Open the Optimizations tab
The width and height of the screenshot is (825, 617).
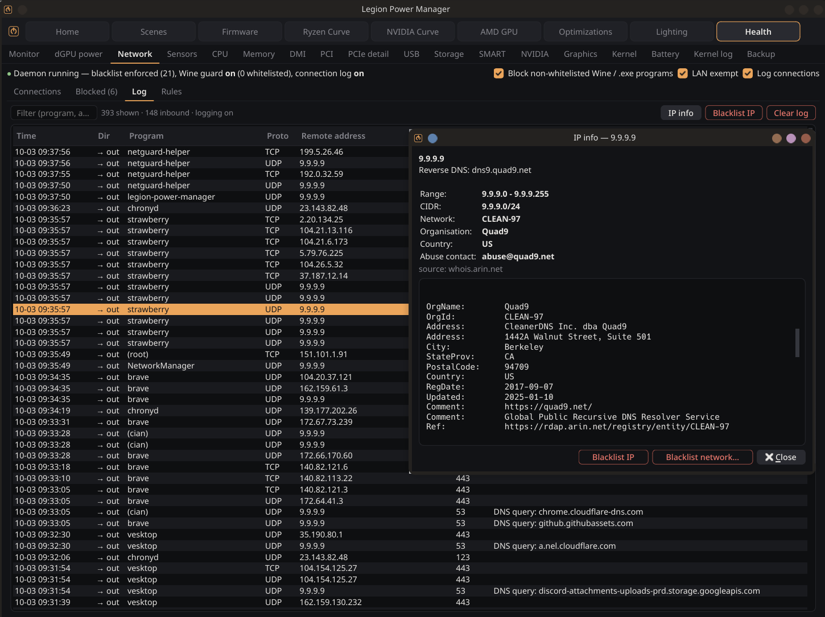[x=585, y=32]
